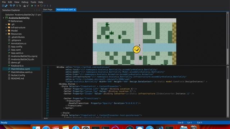Image resolution: width=230 pixels, height=129 pixels.
Task: Click the Avalonia.BattleCity project icon
Action: click(x=6, y=18)
